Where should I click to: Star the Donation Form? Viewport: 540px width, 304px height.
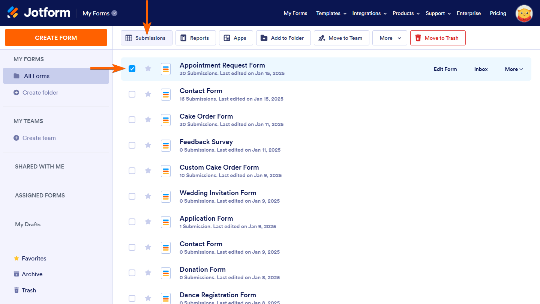click(x=148, y=273)
